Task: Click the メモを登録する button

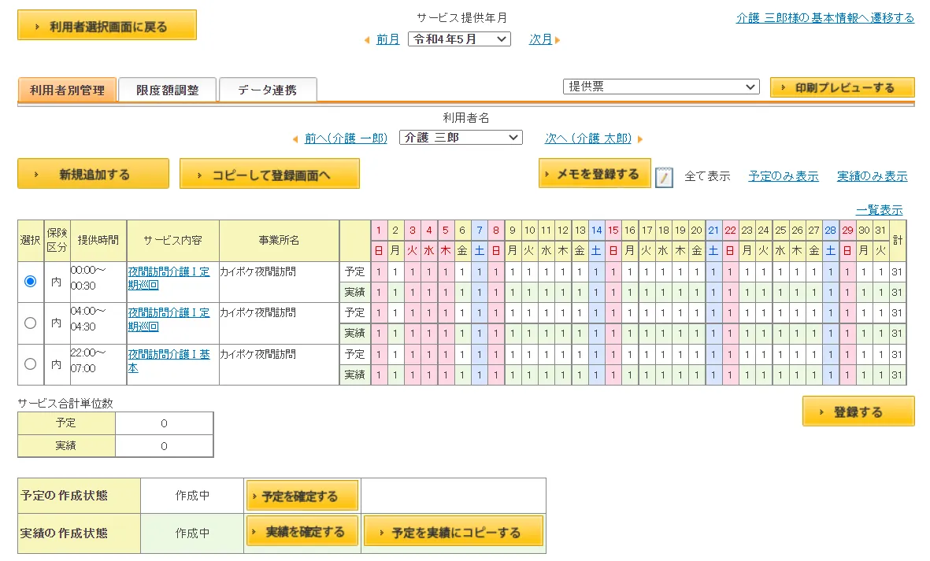Action: (595, 173)
